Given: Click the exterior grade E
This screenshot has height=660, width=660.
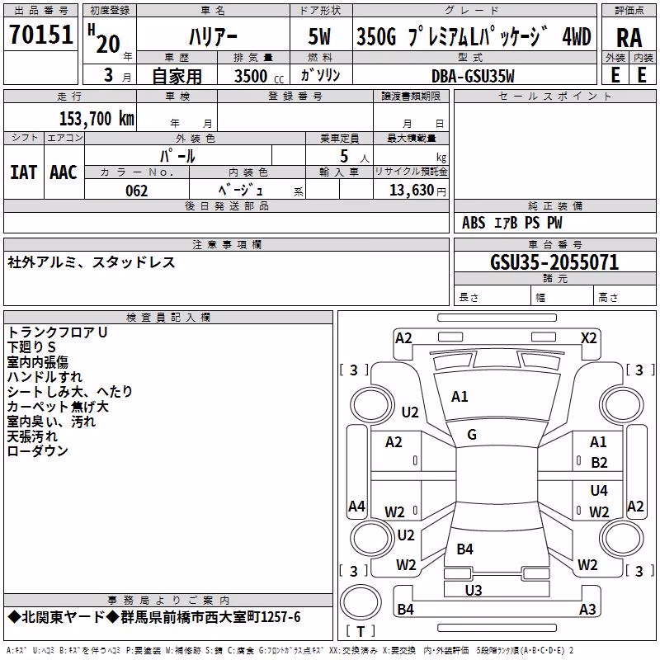Looking at the screenshot, I should coord(615,75).
